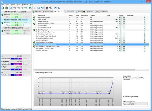The image size is (152, 111).
Task: Toggle enable checkbox for Reallocated Sectors Count
Action: pyautogui.click(x=145, y=24)
